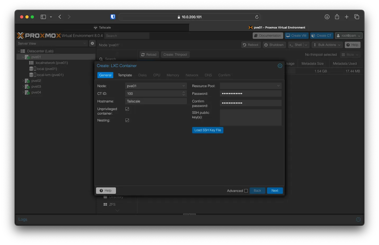Switch to the Confirm tab
The height and width of the screenshot is (245, 379).
tap(224, 75)
